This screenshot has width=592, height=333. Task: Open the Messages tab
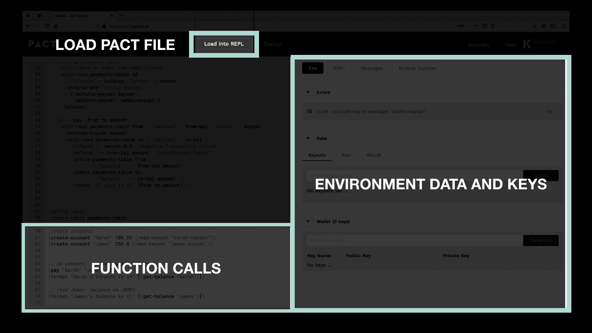point(372,68)
